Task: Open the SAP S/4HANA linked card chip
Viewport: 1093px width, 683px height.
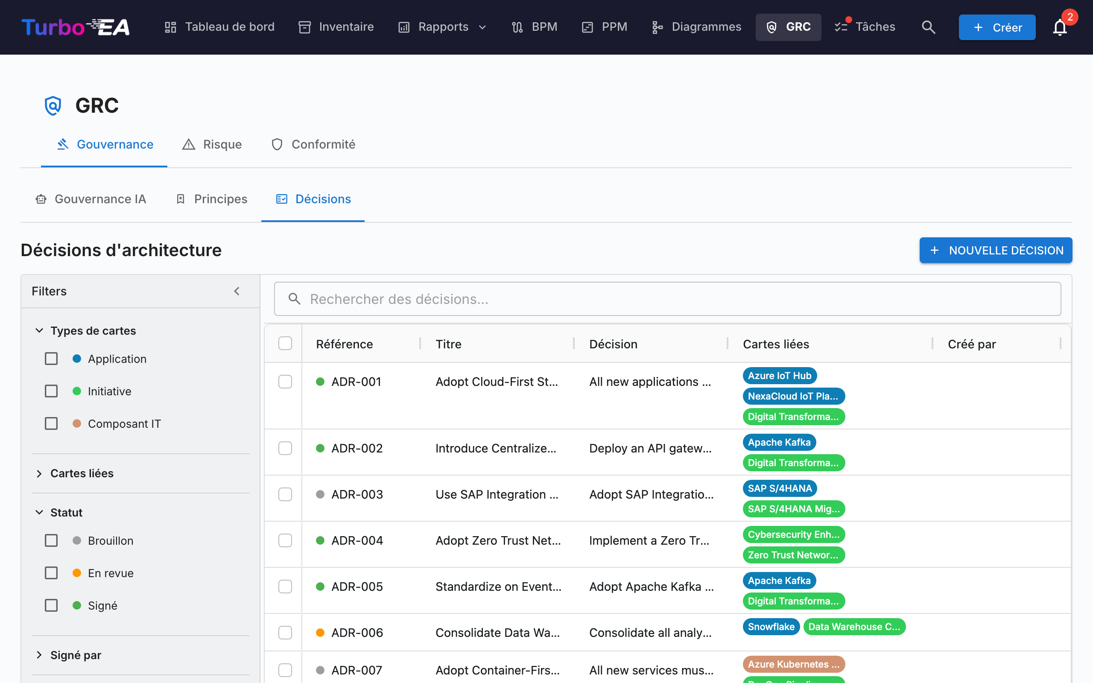Action: coord(780,488)
